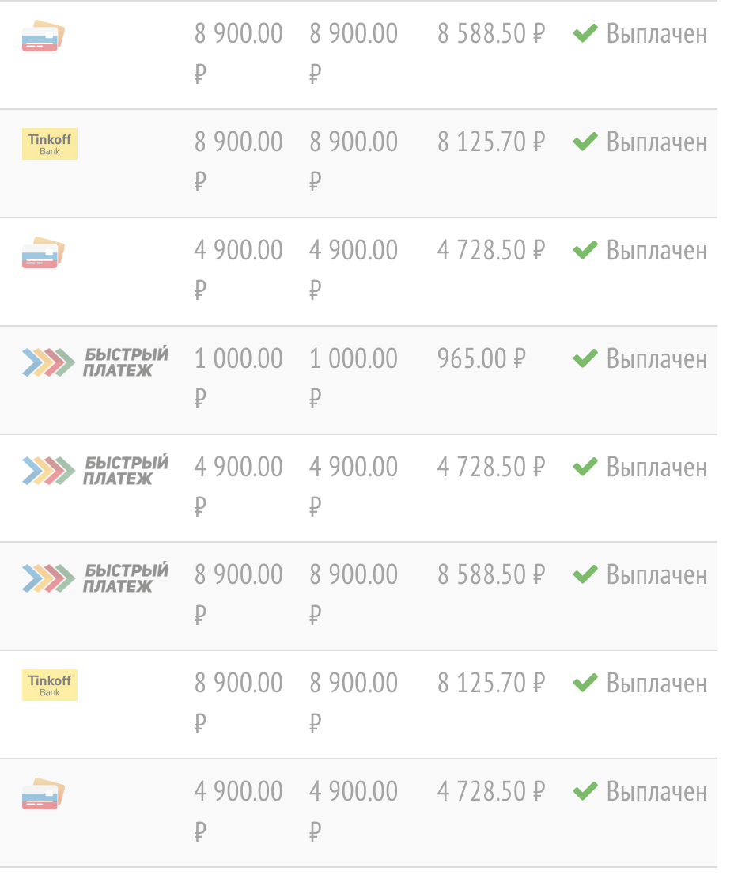Click the green checkmark in the top row
734x875 pixels.
click(585, 34)
